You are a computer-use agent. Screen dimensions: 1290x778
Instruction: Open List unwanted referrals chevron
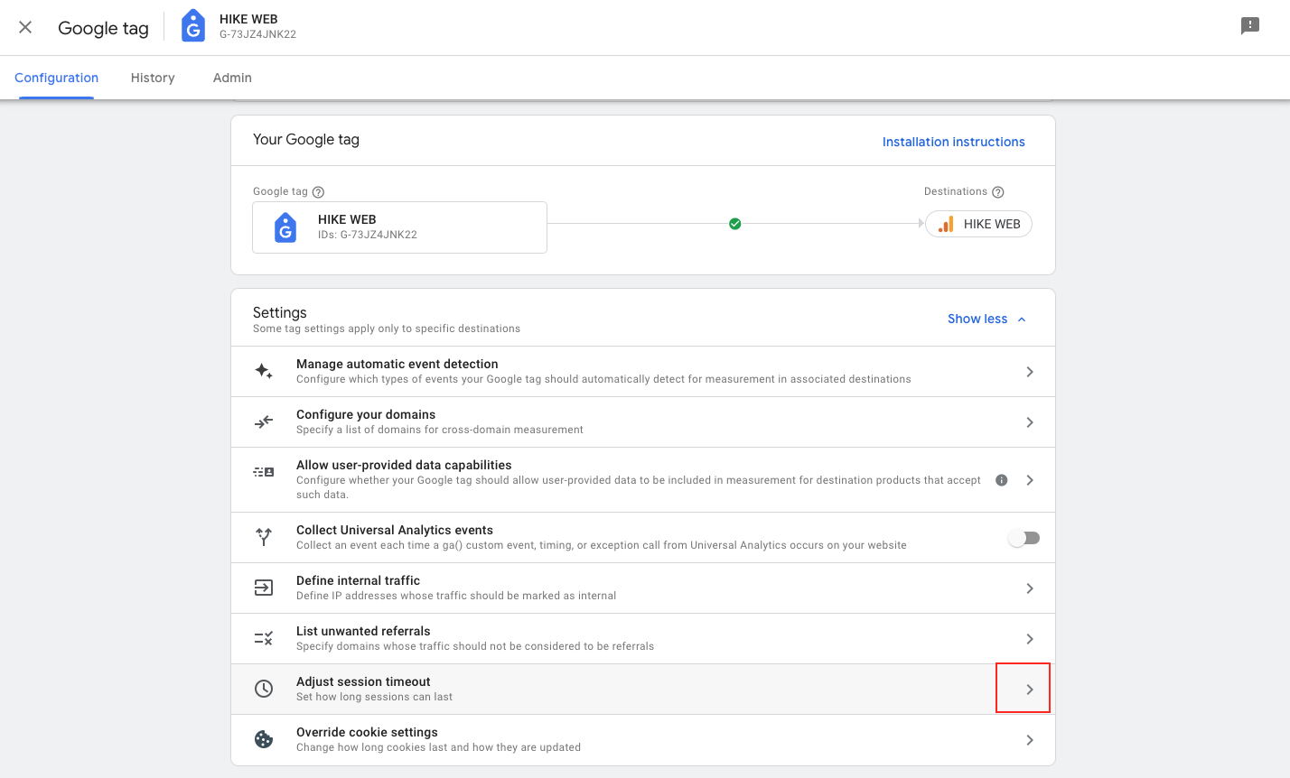[1030, 639]
